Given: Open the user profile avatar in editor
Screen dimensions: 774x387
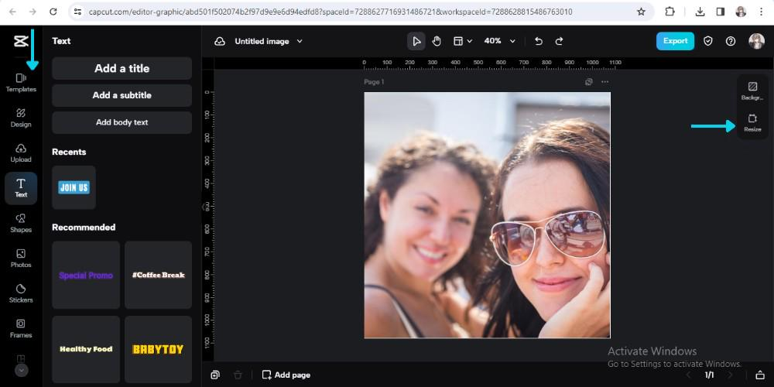Looking at the screenshot, I should pos(756,42).
